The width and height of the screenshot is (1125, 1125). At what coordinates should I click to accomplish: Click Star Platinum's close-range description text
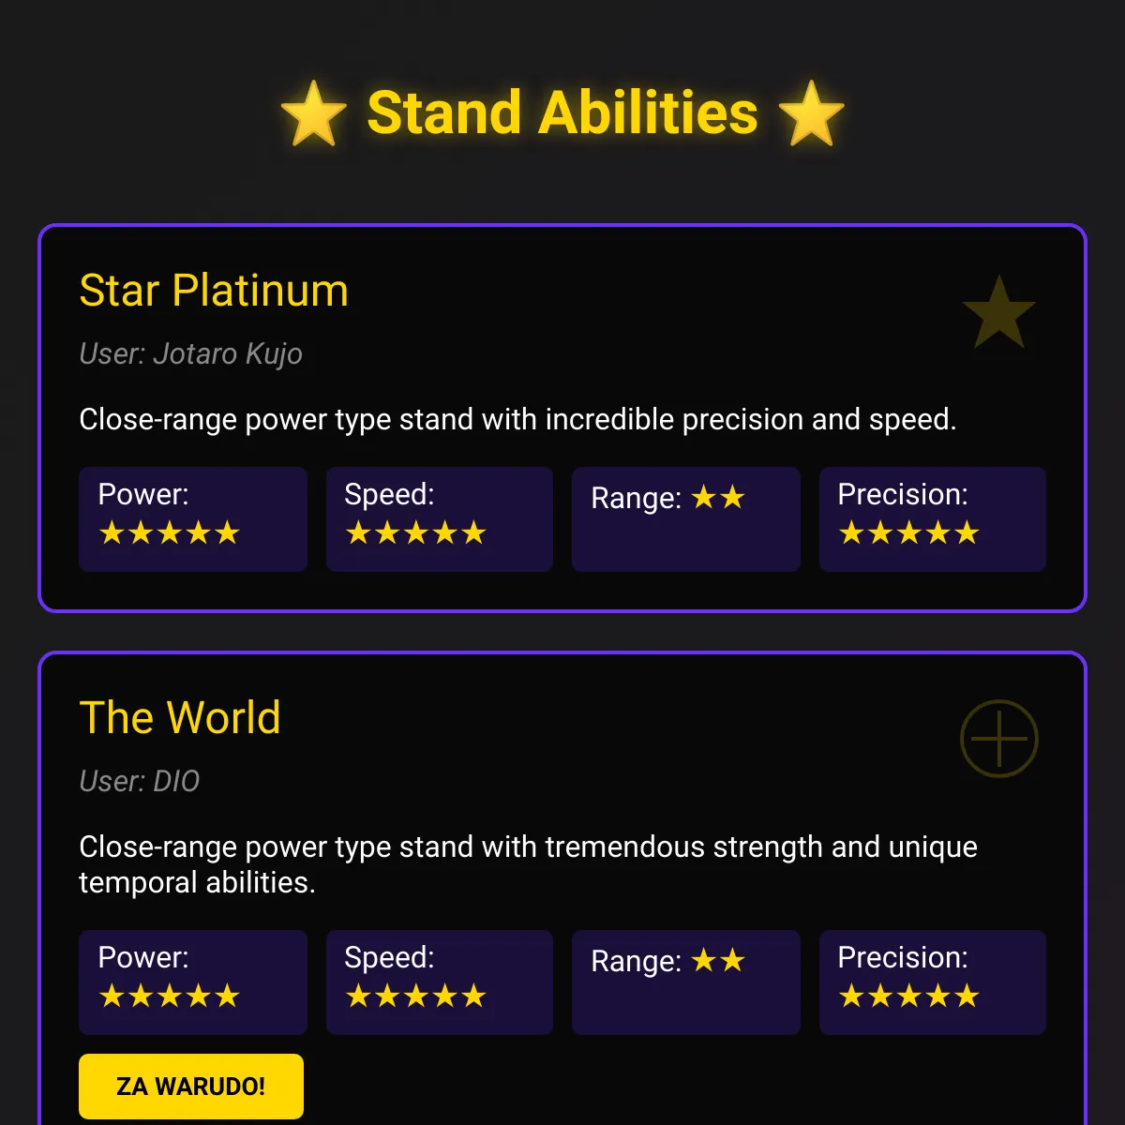(517, 419)
